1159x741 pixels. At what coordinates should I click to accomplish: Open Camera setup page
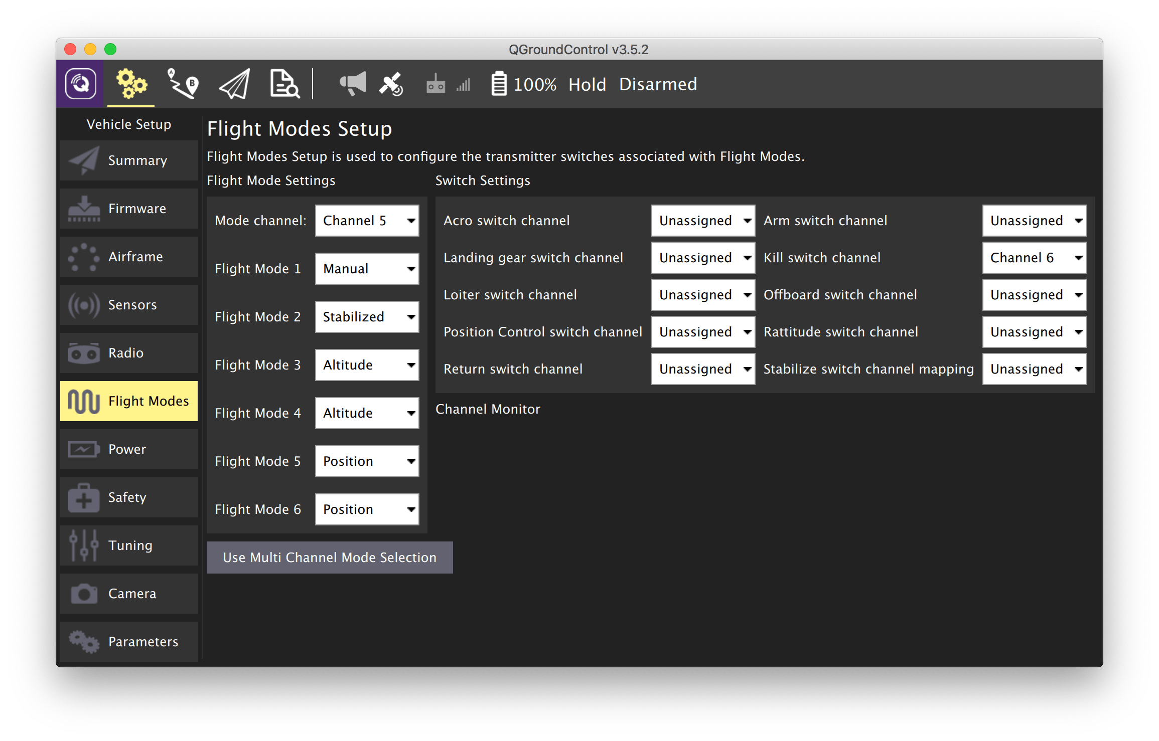pos(129,594)
